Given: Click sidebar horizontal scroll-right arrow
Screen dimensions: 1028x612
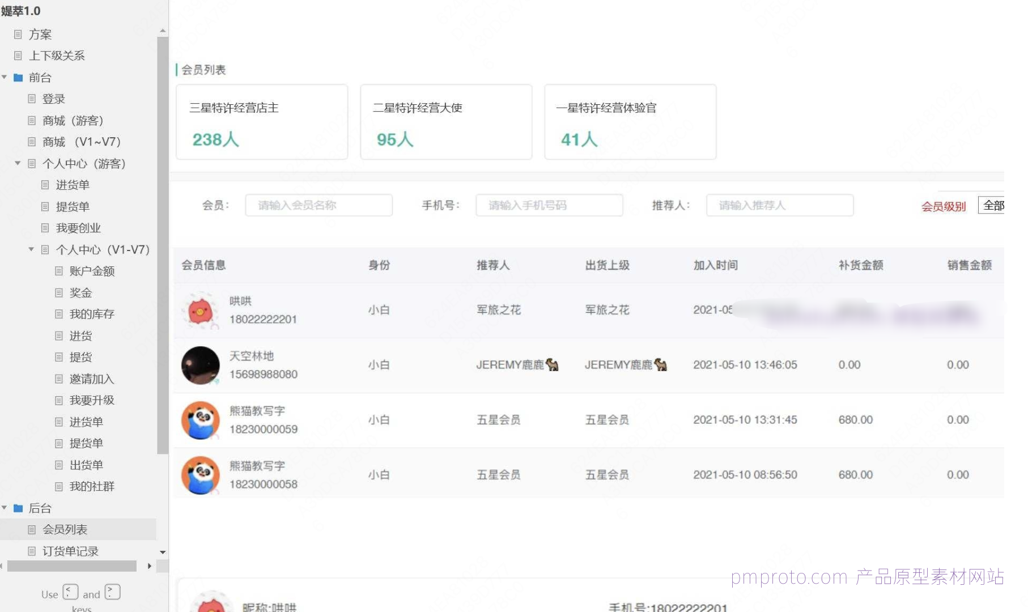Looking at the screenshot, I should tap(150, 566).
